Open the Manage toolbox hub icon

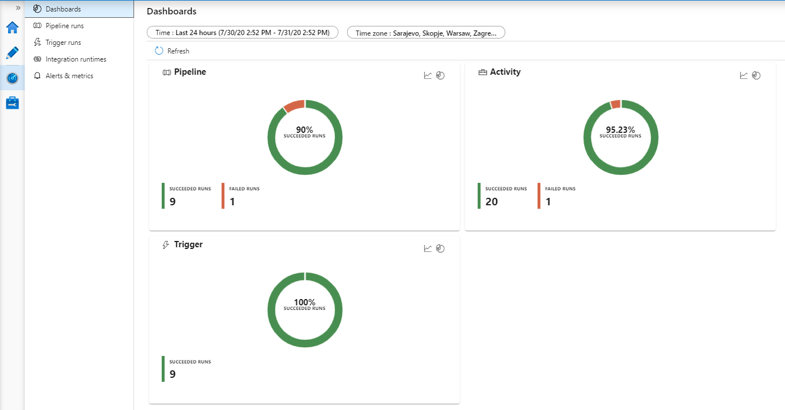(12, 103)
